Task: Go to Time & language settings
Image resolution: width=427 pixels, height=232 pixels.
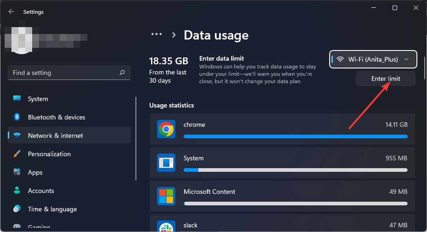Action: [52, 209]
